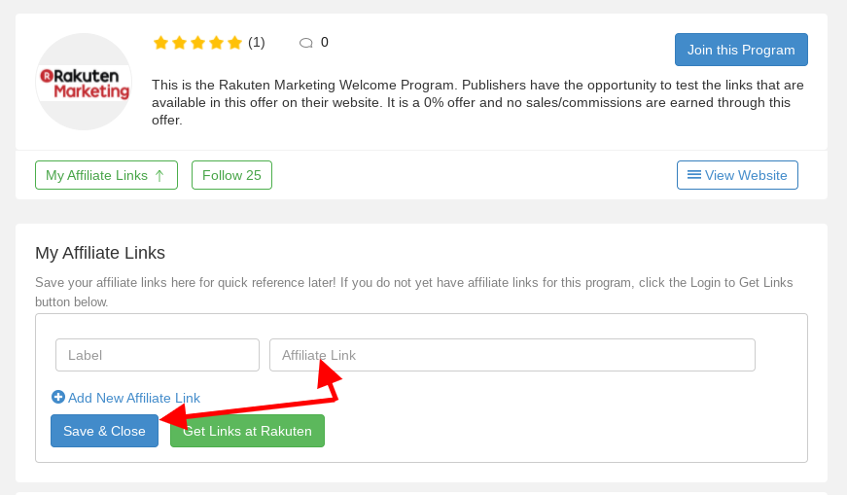The image size is (847, 495).
Task: Click the 'Save your affiliate links here' helper text
Action: pos(414,292)
